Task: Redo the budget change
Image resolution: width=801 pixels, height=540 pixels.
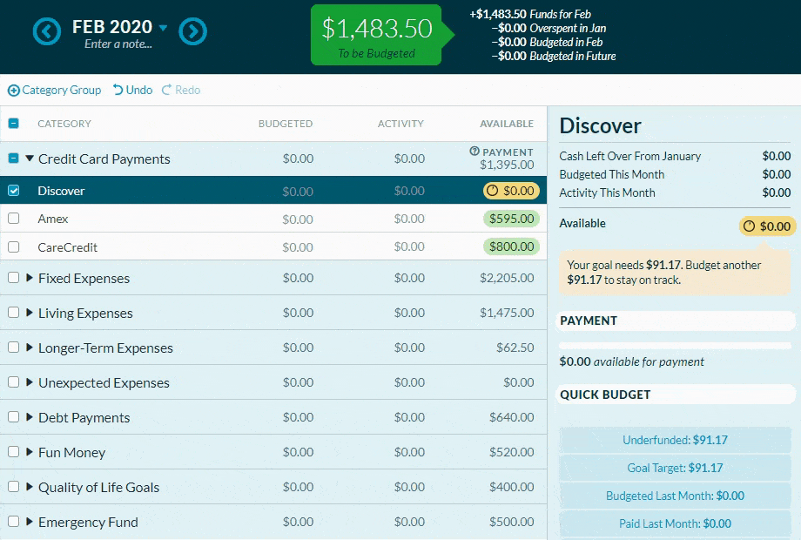Action: [x=181, y=90]
